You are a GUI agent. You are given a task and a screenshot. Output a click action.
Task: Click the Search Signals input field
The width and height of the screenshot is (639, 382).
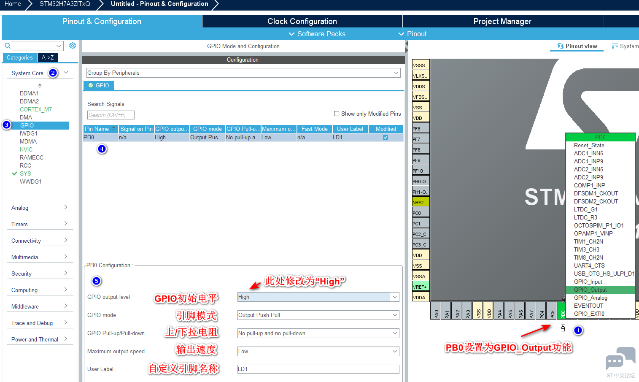point(111,115)
